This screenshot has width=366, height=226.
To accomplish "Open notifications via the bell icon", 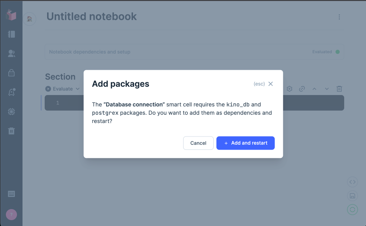I will 11,92.
